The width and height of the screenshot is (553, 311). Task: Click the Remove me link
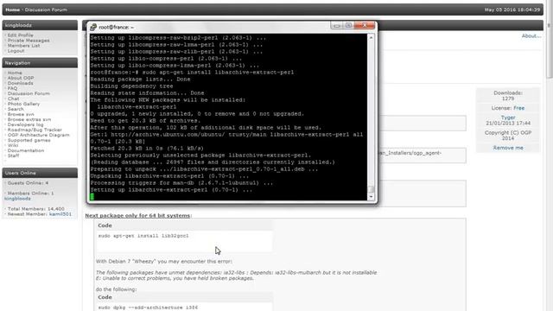[x=508, y=148]
